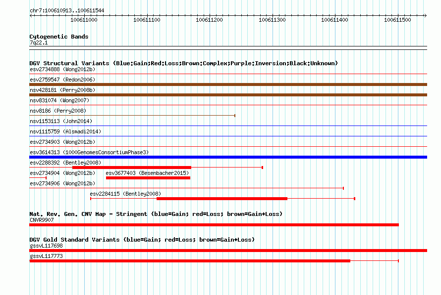Open variant esv2288392 (Bentley2008) label

click(65, 163)
